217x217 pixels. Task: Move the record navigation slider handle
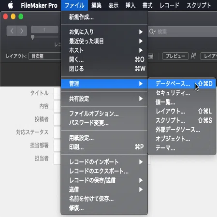[33, 38]
